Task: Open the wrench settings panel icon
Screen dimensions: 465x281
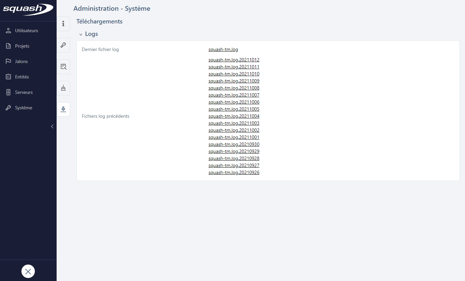Action: coord(63,45)
